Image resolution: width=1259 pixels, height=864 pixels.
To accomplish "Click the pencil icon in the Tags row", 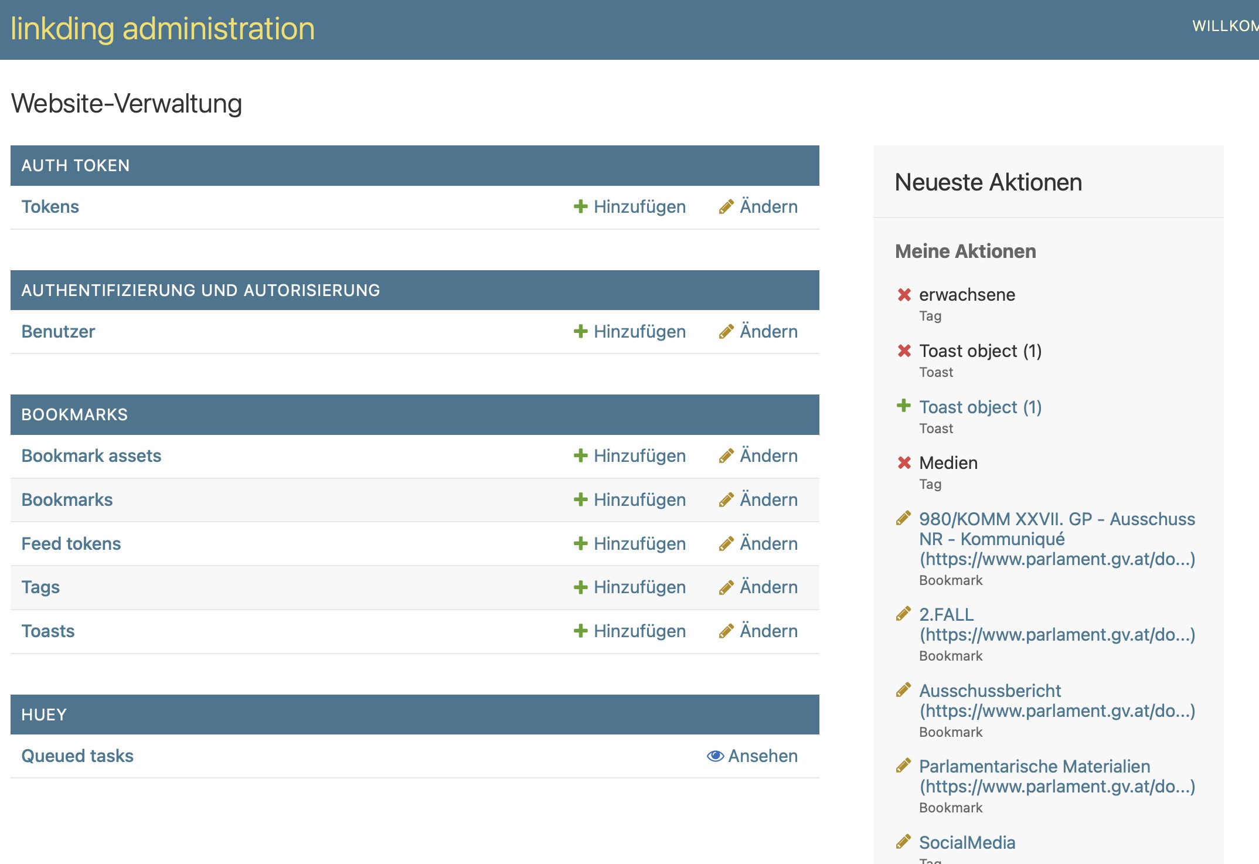I will [x=726, y=587].
